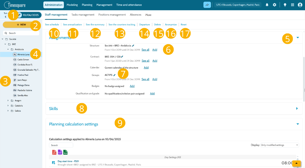Click the lightbulb tips icon

tap(285, 5)
